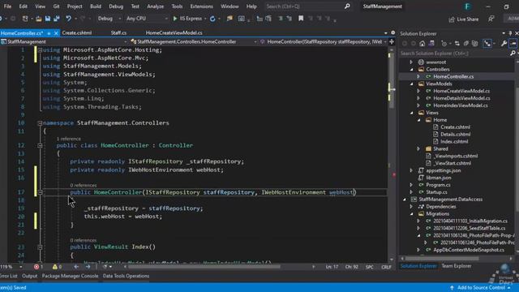Click the Pending Changes Filter clock icon
This screenshot has height=292, width=519.
pos(444,43)
